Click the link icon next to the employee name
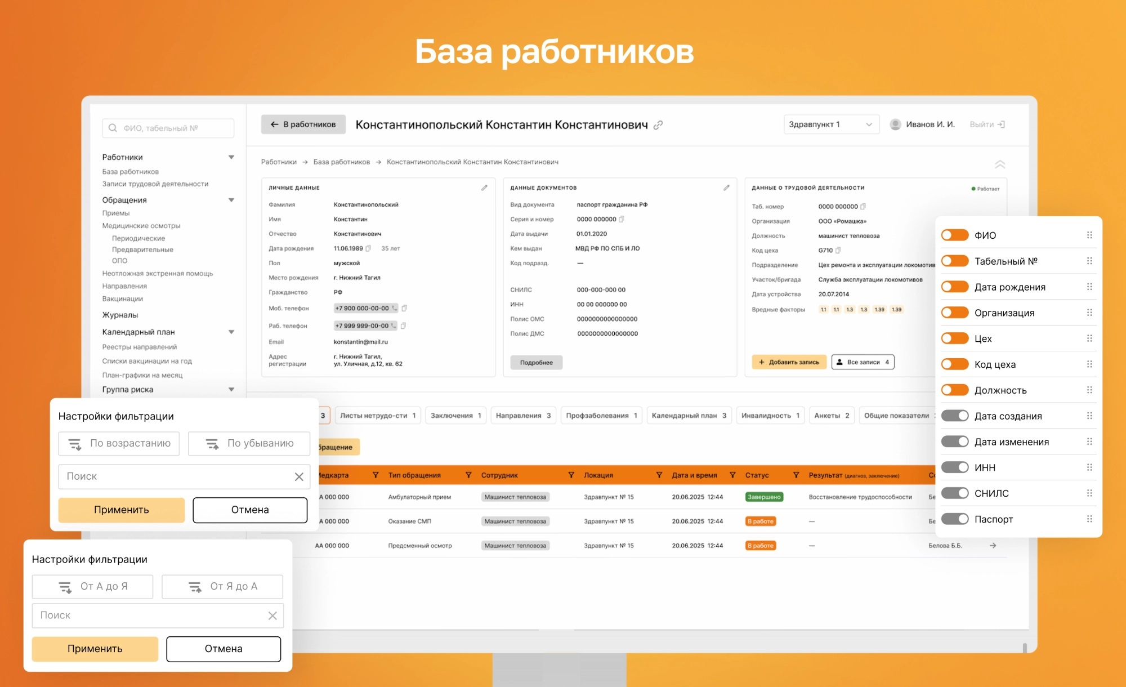 point(659,124)
